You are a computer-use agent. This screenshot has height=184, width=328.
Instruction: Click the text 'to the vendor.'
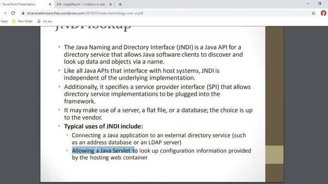[83, 118]
